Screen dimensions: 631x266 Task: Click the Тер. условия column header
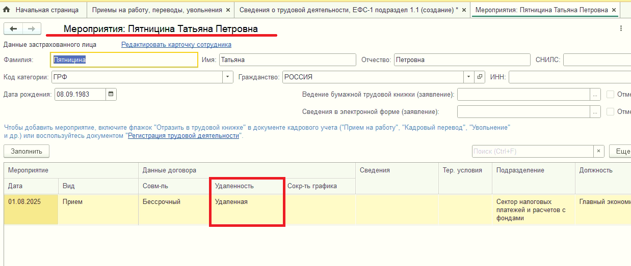coord(465,178)
